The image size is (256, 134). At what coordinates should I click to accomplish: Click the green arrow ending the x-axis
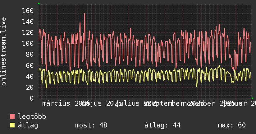[253, 98]
